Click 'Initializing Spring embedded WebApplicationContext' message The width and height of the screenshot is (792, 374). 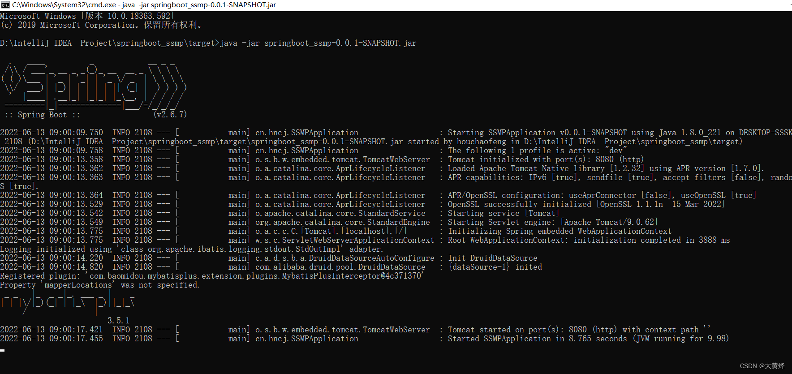click(560, 231)
